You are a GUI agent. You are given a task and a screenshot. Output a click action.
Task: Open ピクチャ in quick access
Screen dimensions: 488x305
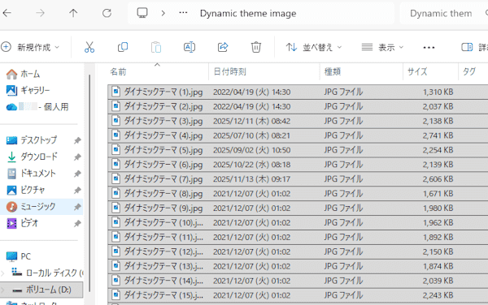[26, 190]
